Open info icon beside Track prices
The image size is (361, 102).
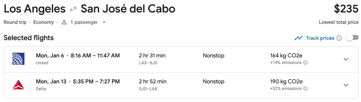pos(339,38)
